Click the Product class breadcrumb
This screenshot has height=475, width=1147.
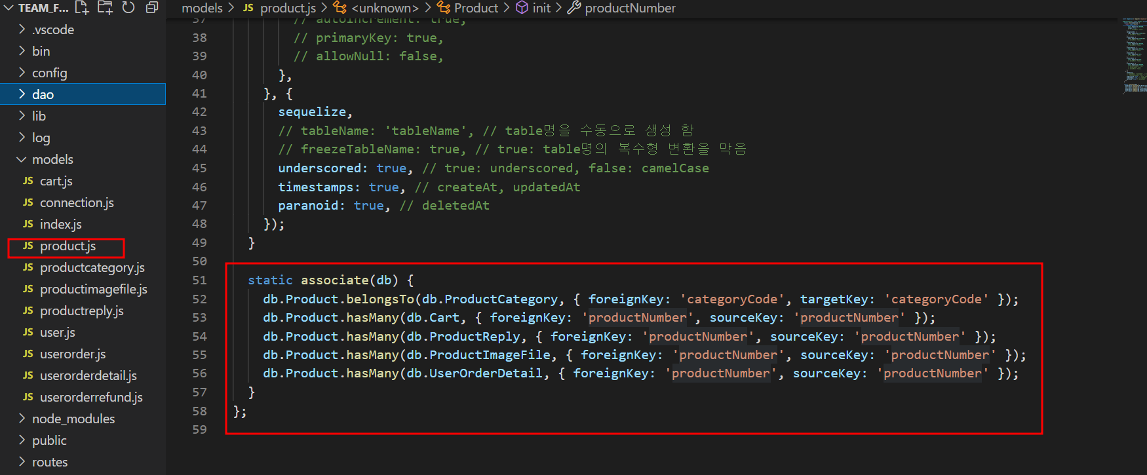(x=476, y=8)
